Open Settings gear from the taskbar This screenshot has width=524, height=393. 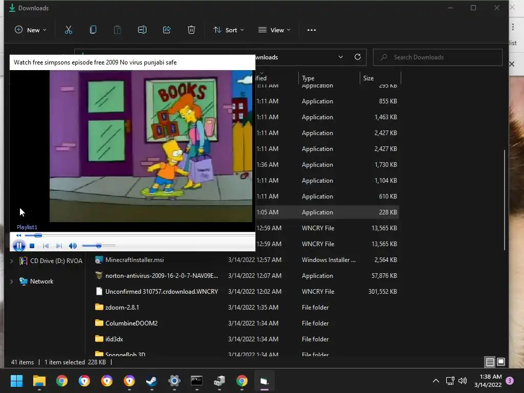click(174, 381)
